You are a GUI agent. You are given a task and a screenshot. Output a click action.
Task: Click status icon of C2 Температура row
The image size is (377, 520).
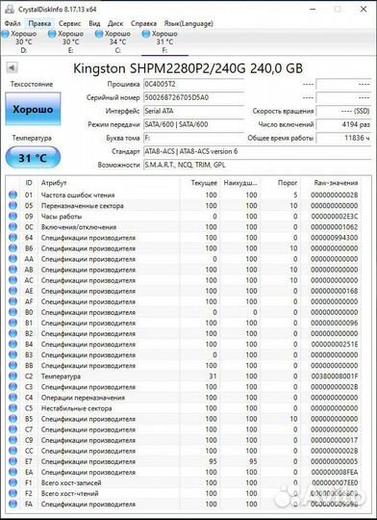[13, 377]
